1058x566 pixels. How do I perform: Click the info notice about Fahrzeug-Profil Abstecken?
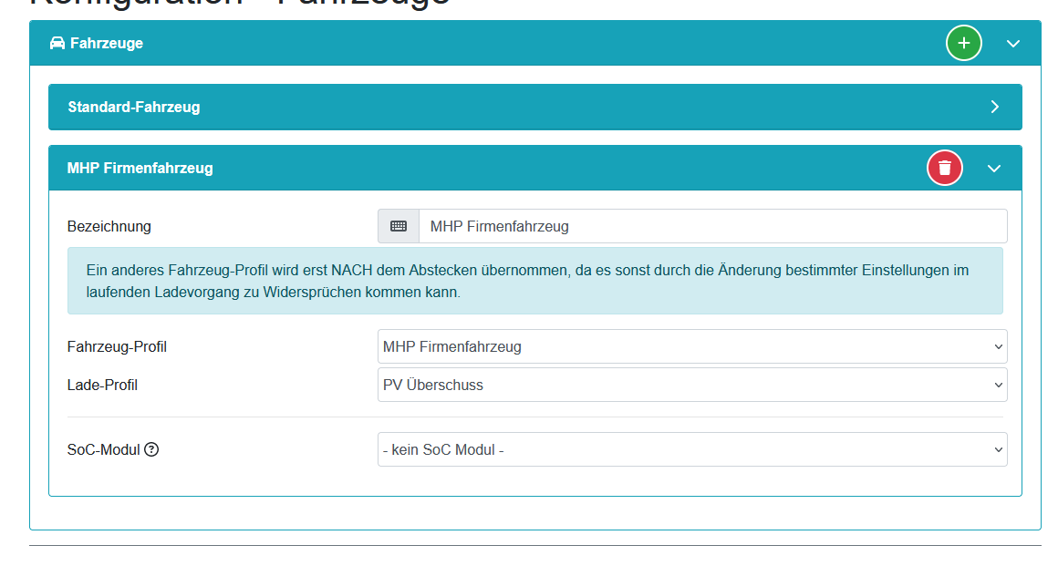point(535,281)
